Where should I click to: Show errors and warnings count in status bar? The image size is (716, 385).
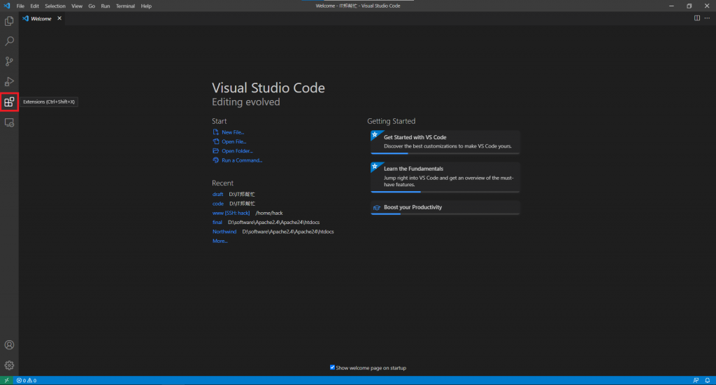pos(27,380)
